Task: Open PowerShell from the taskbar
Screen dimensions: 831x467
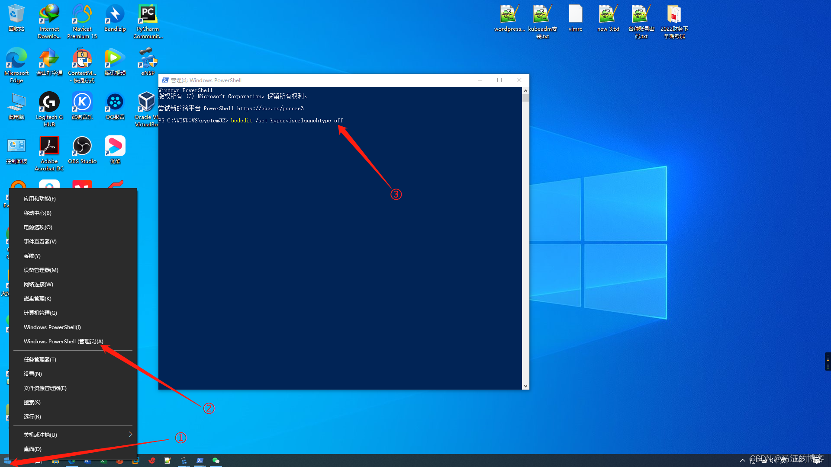Action: [200, 461]
